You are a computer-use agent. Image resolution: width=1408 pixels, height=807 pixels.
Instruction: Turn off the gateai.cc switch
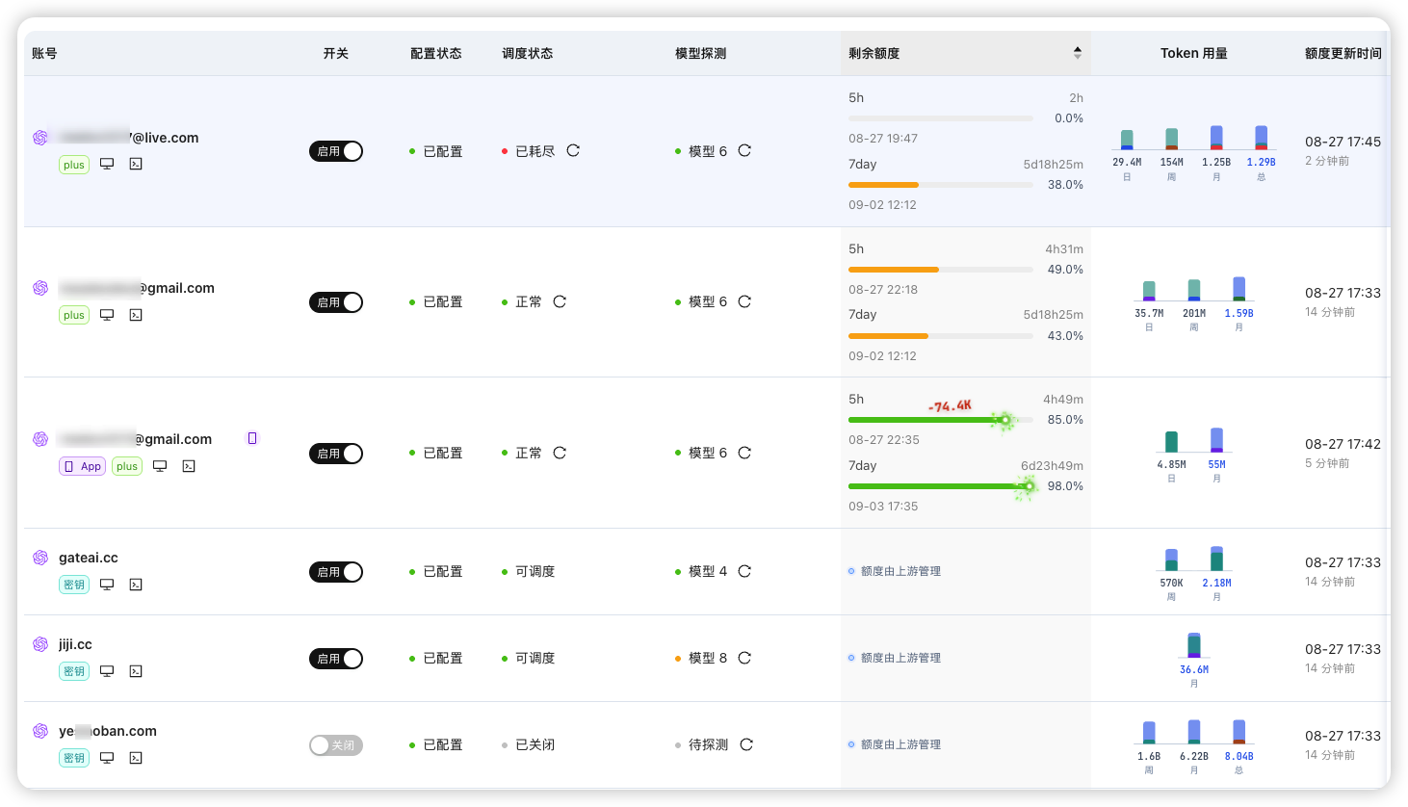click(336, 572)
